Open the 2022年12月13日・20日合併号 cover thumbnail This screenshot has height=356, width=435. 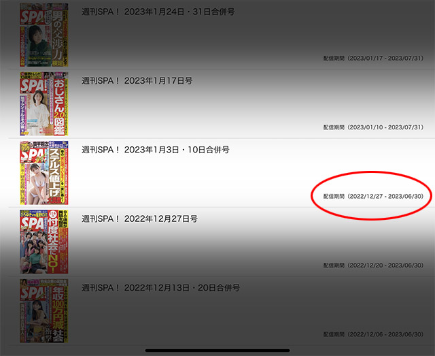pyautogui.click(x=43, y=310)
